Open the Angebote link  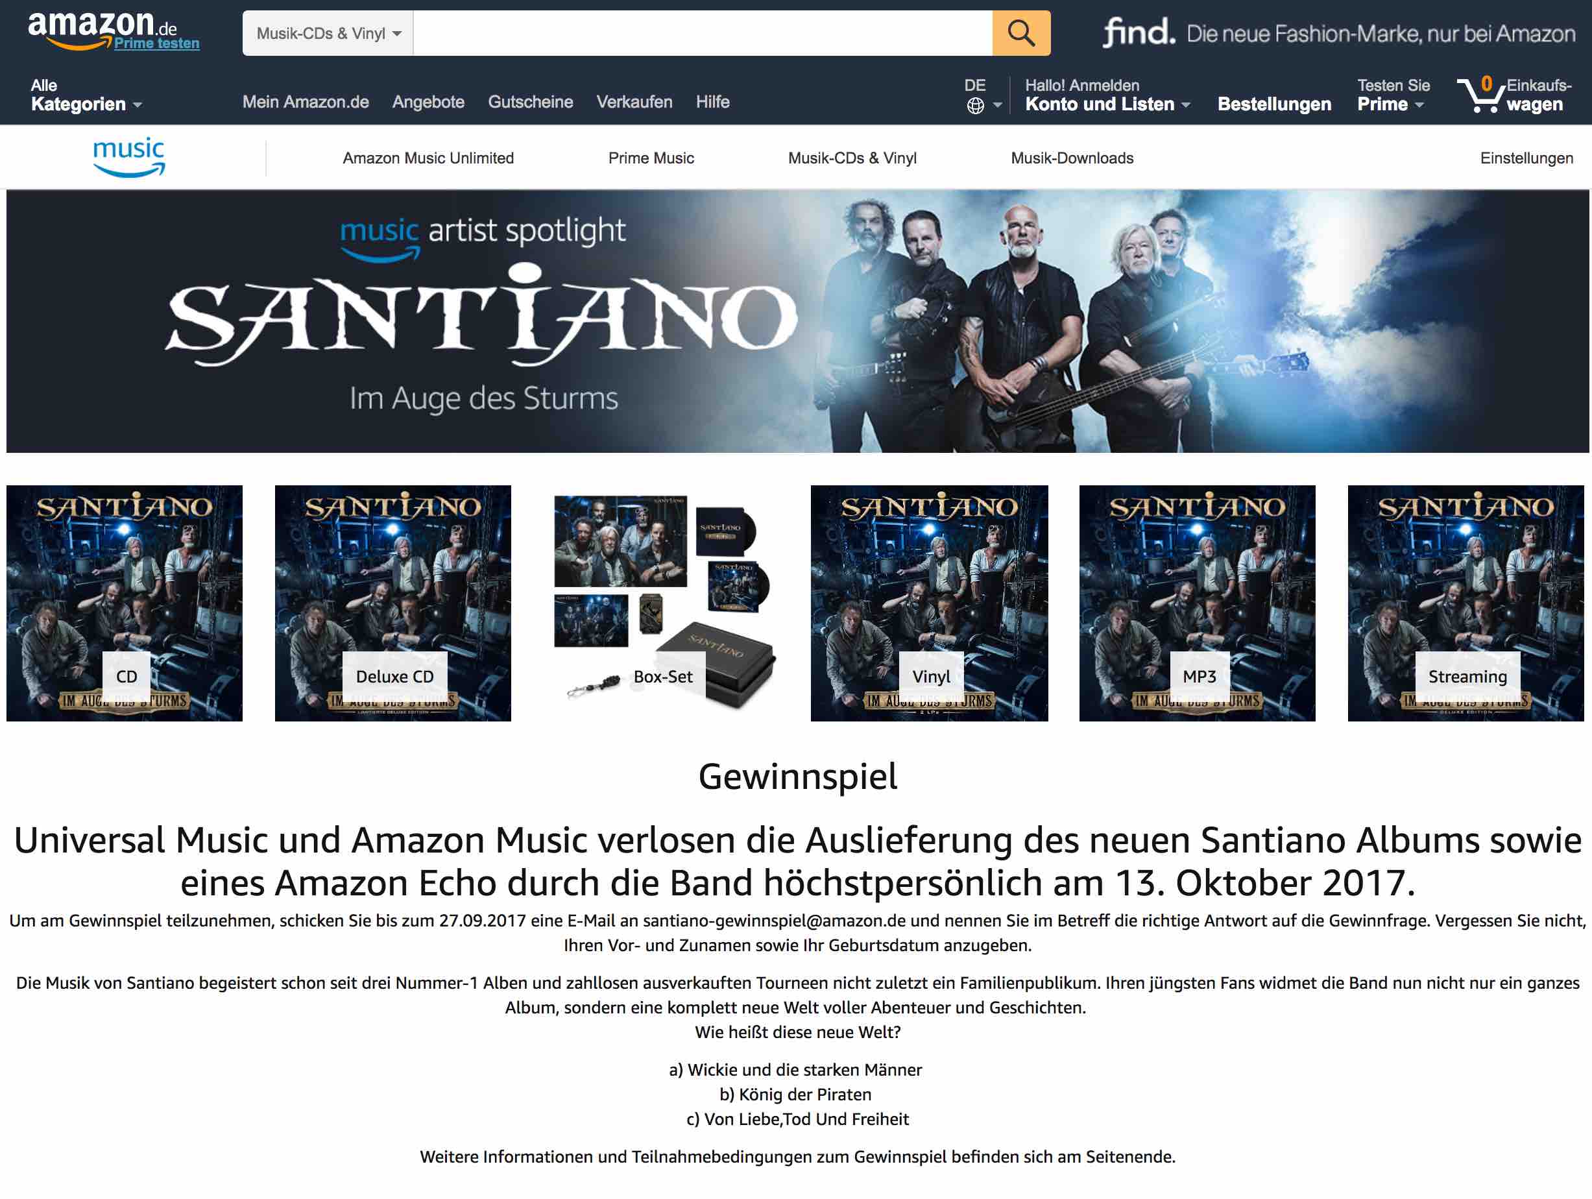(428, 103)
